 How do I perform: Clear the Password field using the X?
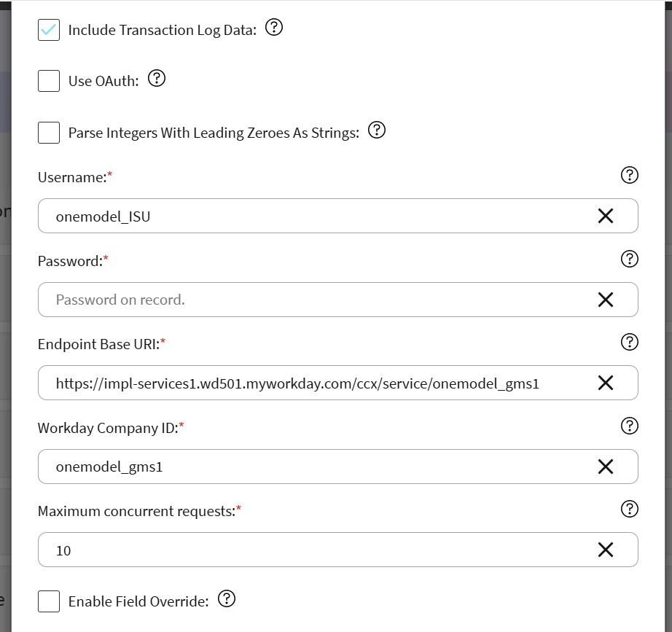[x=605, y=300]
